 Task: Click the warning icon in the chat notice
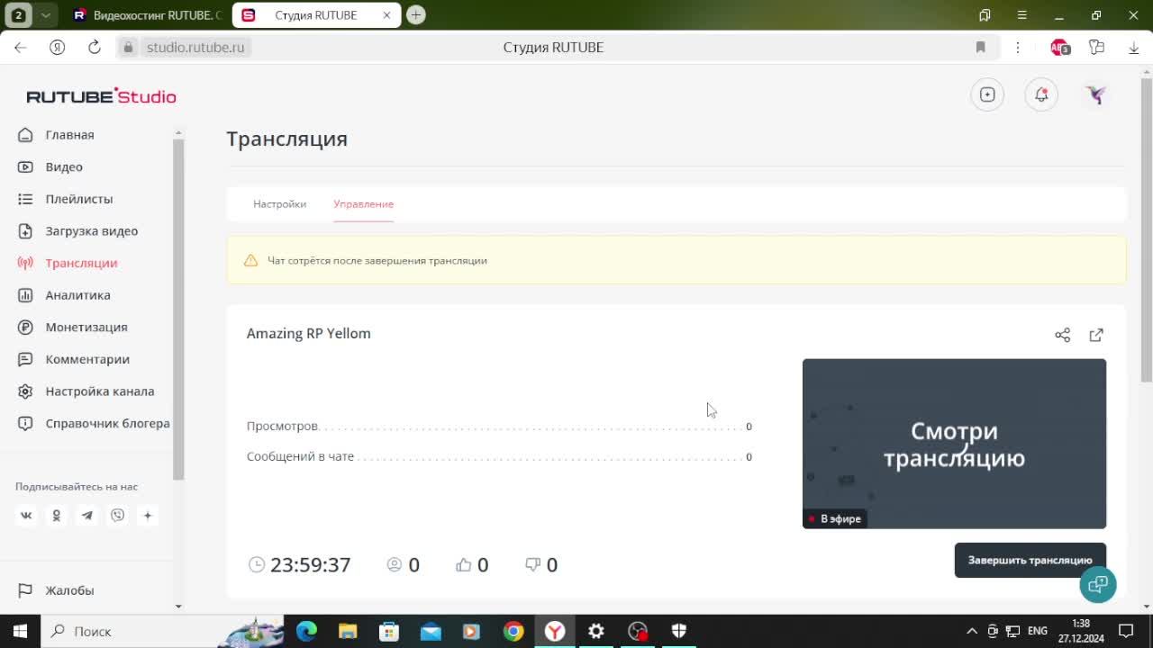[250, 260]
